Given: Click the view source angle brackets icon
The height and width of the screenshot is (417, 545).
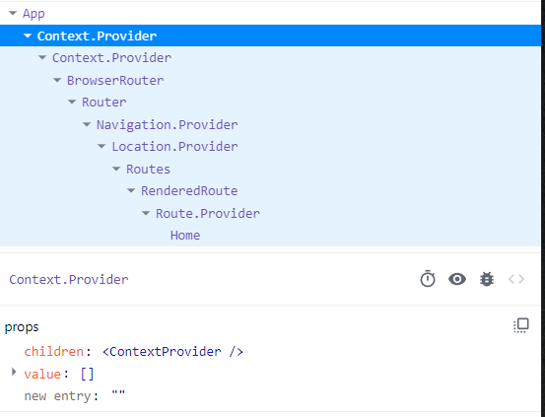Looking at the screenshot, I should point(516,279).
